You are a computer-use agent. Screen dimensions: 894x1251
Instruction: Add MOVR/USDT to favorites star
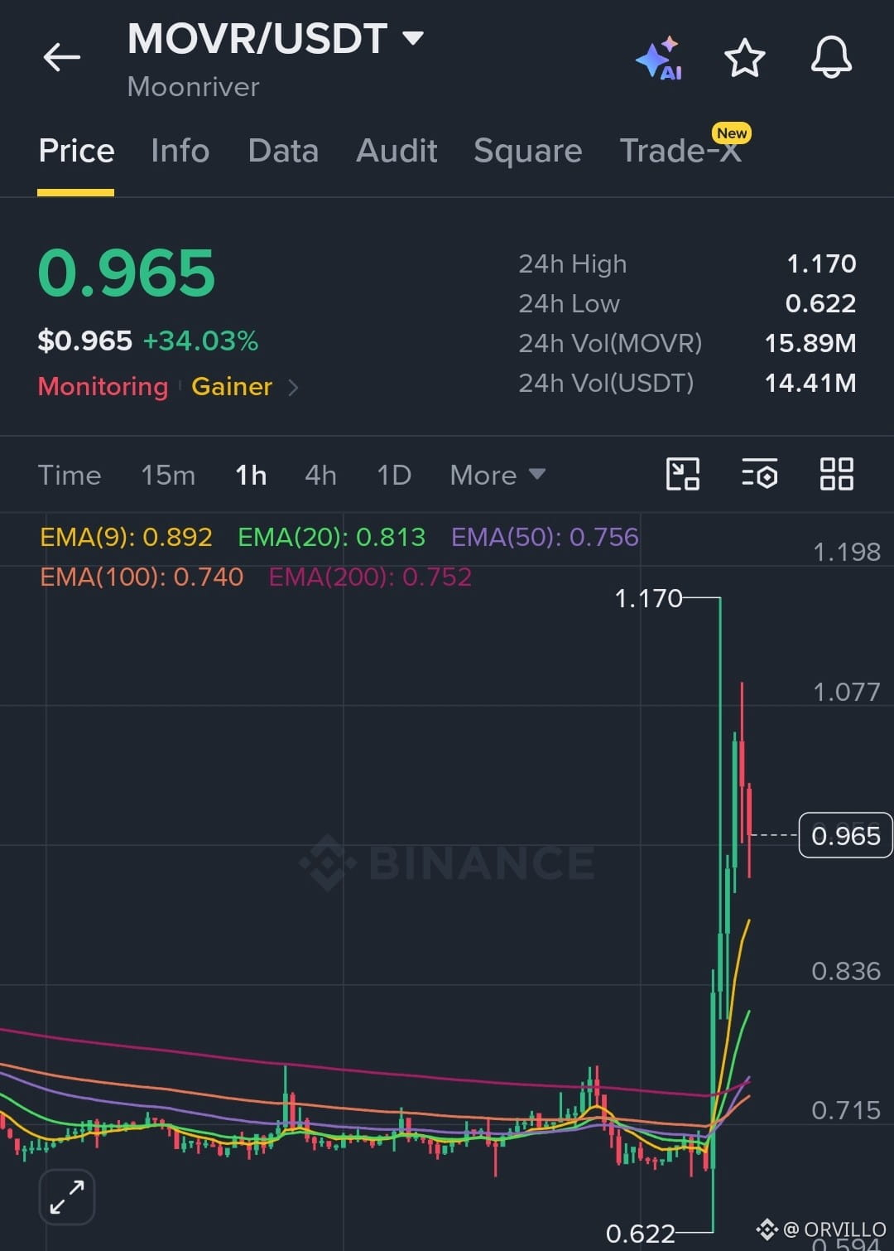[x=744, y=58]
